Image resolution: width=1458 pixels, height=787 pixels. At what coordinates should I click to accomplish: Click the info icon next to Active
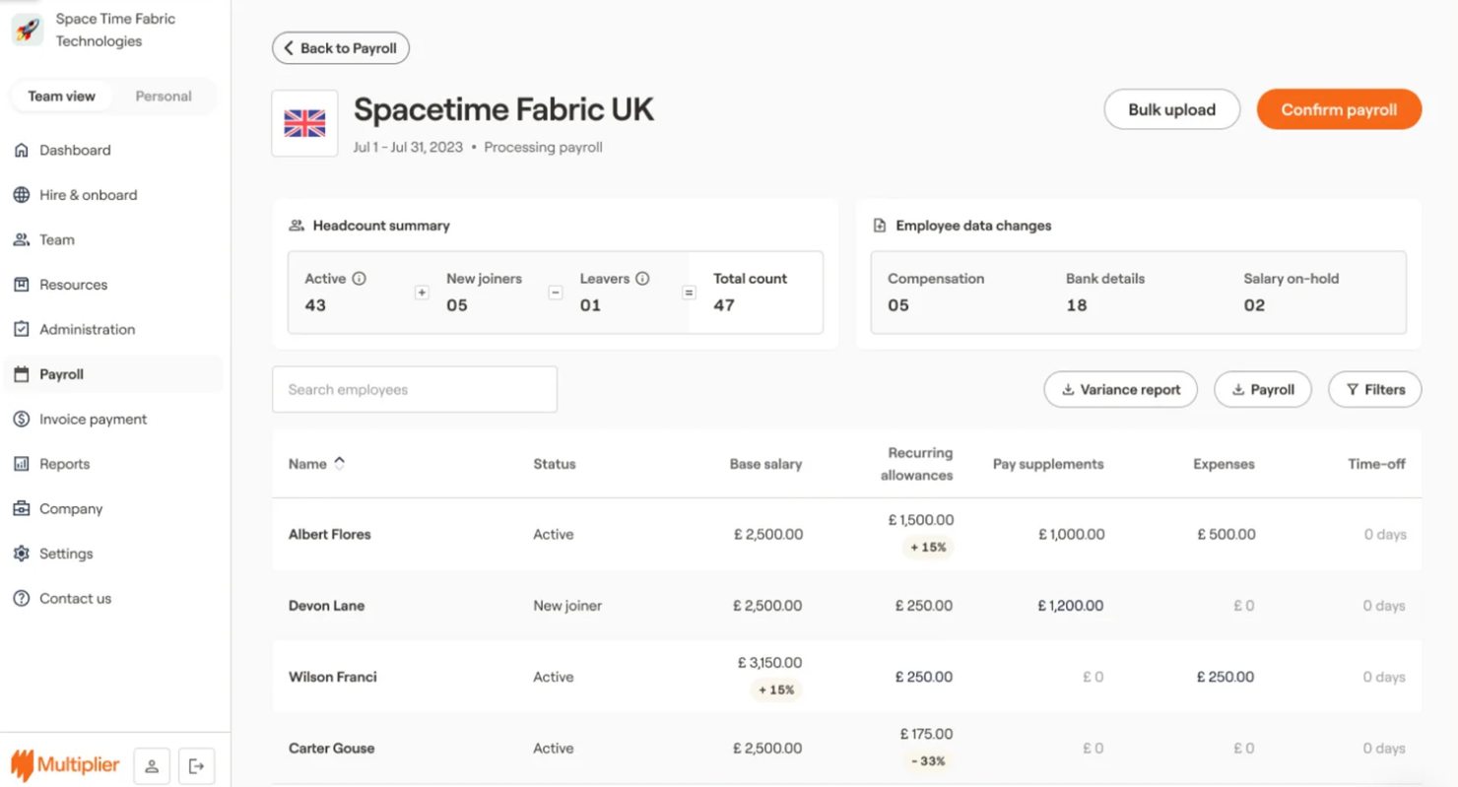[x=360, y=279]
